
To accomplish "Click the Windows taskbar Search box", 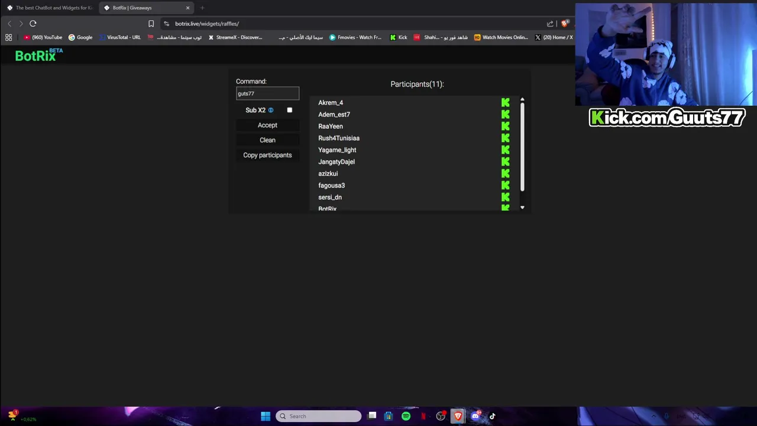I will pyautogui.click(x=318, y=416).
